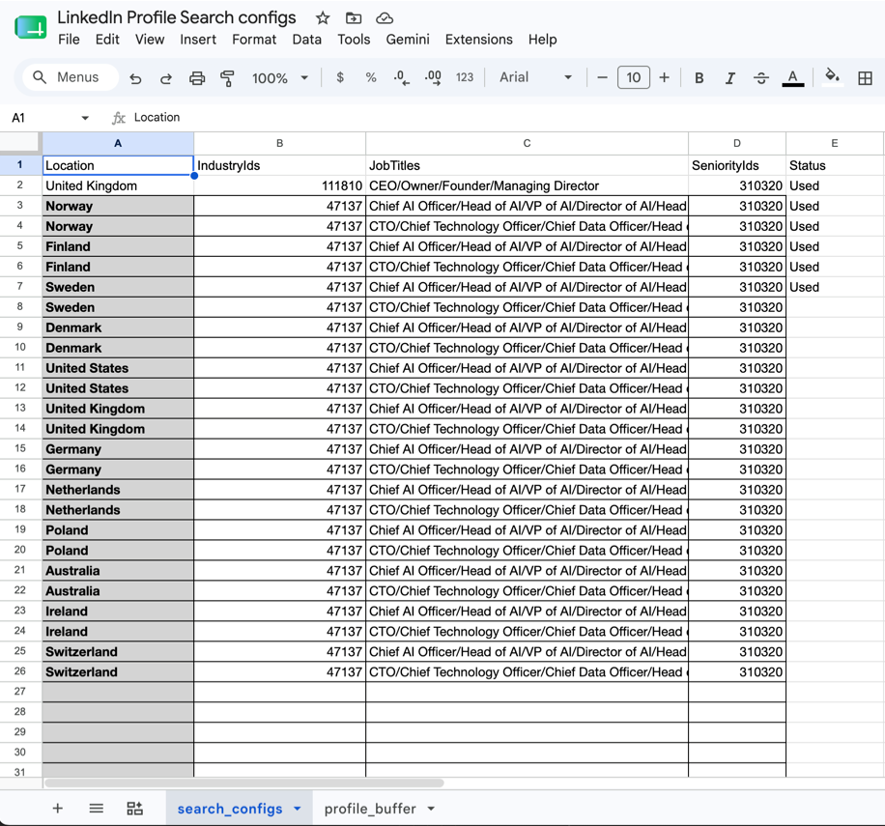Image resolution: width=885 pixels, height=826 pixels.
Task: Select the Status header cell
Action: (834, 165)
